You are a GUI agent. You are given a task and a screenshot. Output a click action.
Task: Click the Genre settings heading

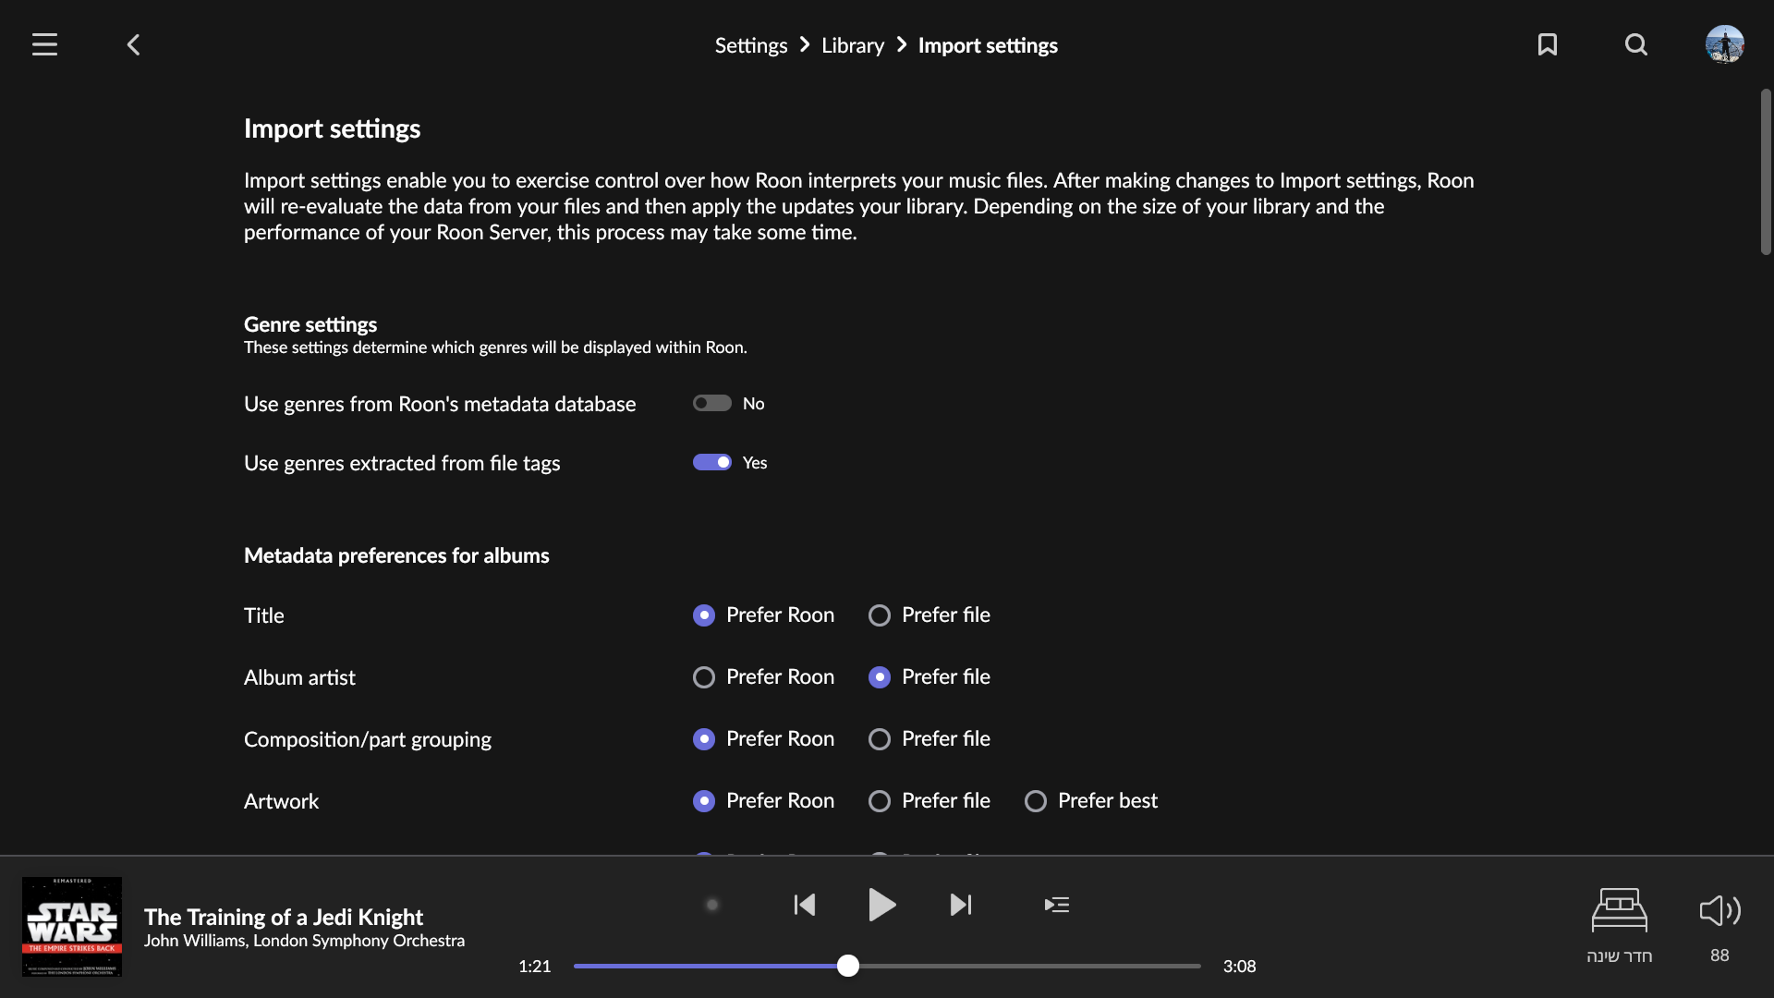click(x=310, y=324)
